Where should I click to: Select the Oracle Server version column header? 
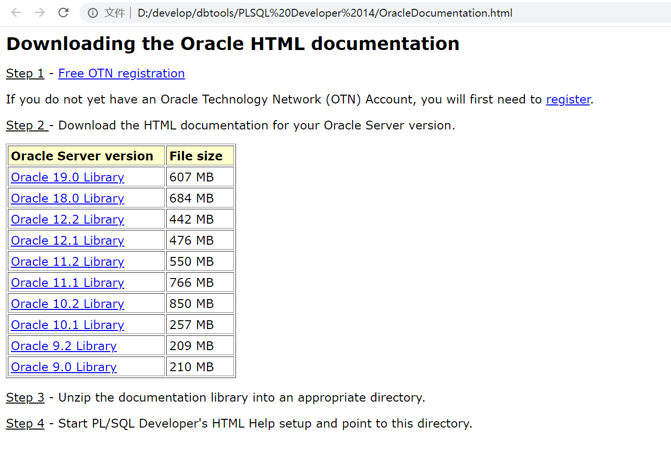(x=86, y=156)
